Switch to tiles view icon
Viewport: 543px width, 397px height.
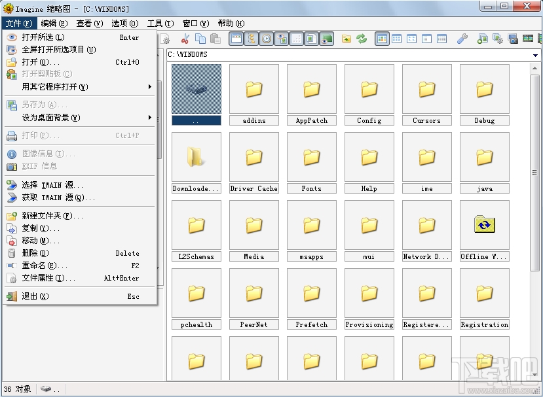click(411, 39)
